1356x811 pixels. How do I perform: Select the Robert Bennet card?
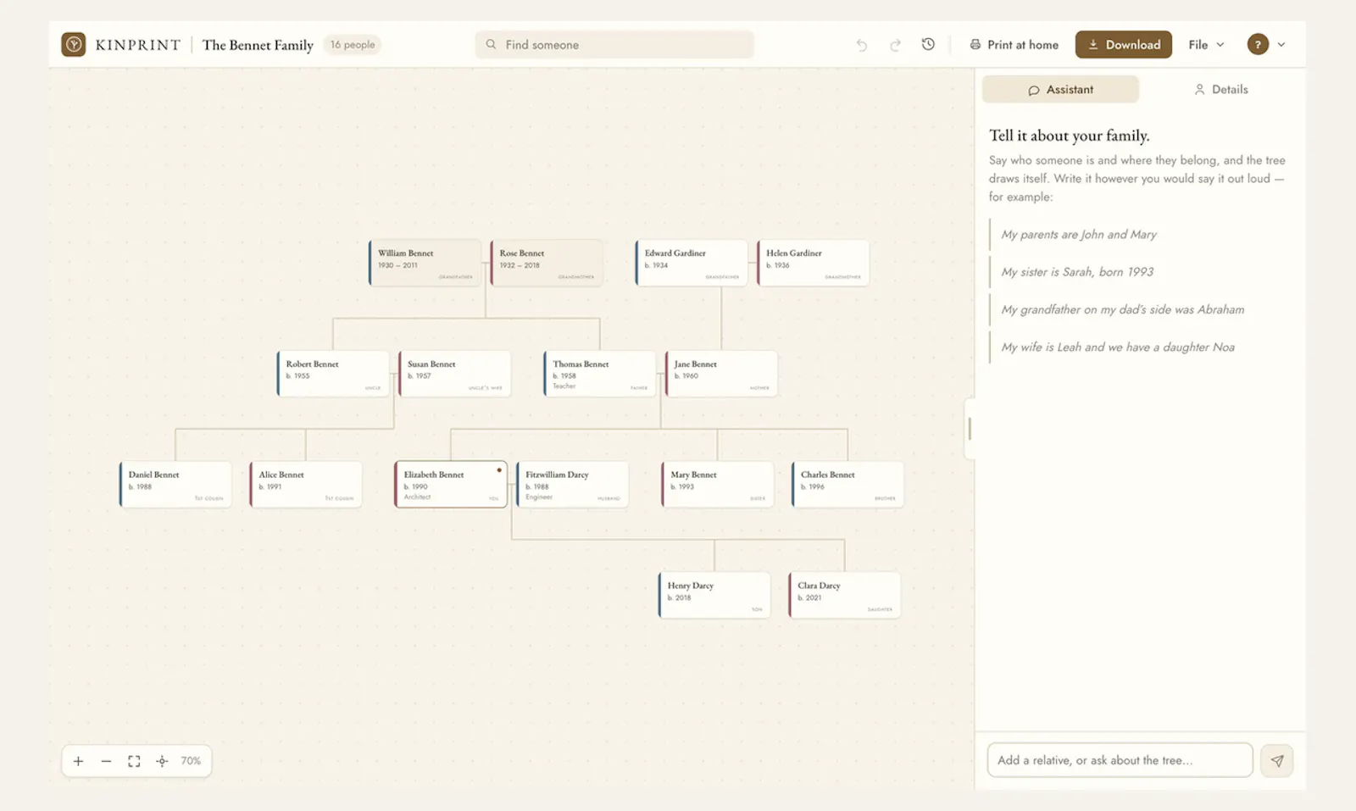coord(333,374)
